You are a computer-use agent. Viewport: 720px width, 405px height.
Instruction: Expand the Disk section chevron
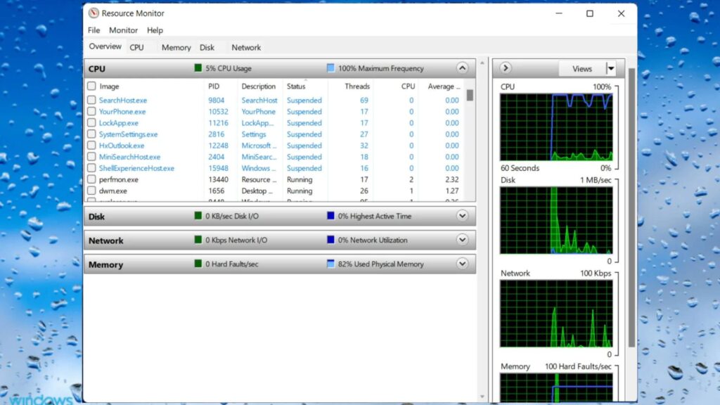(463, 216)
